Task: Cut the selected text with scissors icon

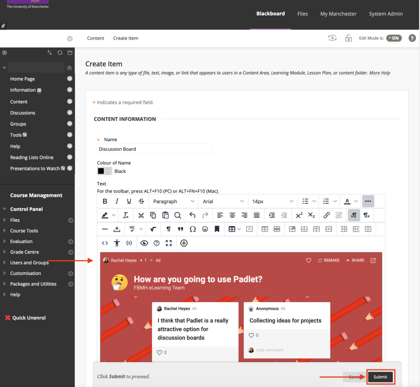Action: click(x=141, y=215)
